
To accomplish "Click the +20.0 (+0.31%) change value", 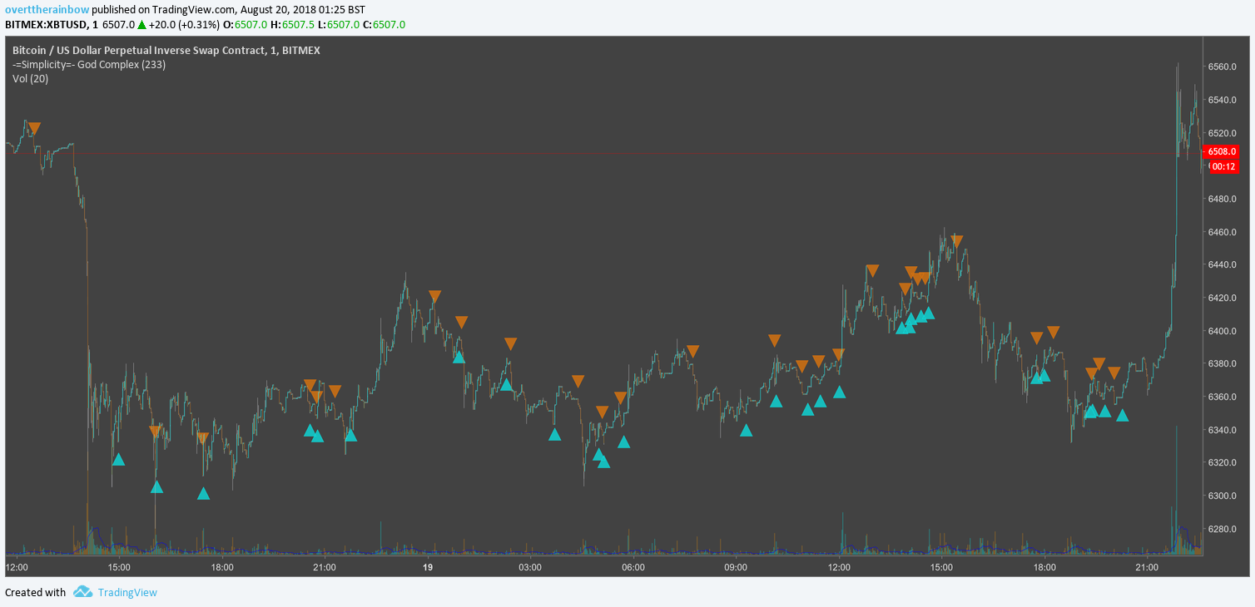I will pos(183,25).
